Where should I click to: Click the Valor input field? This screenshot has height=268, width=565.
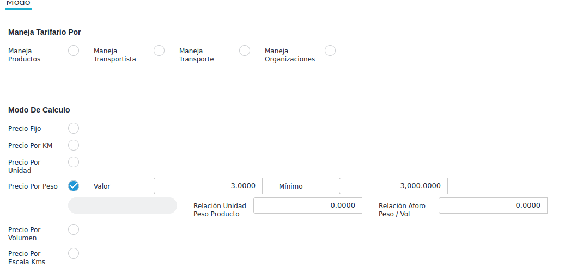point(208,186)
